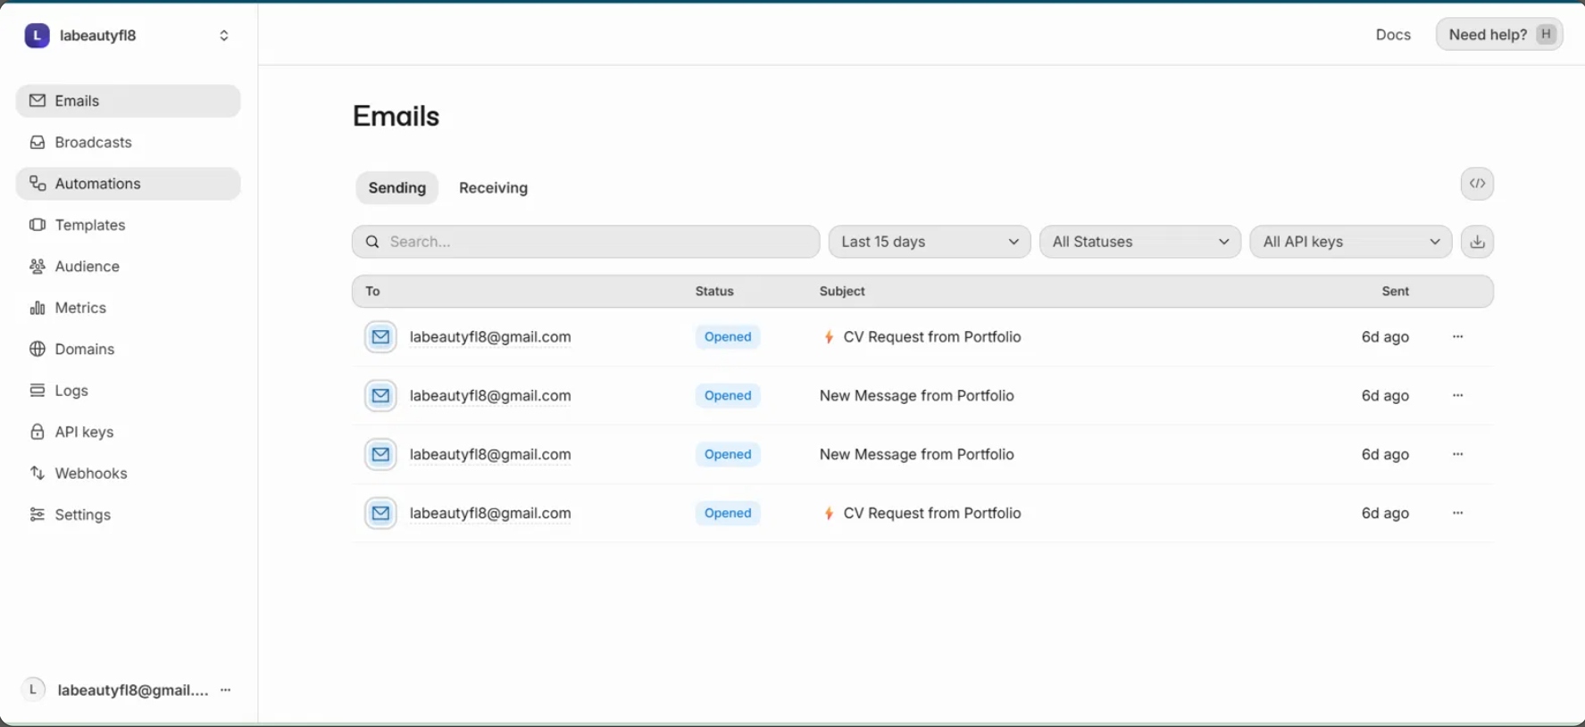Open the Emails sidebar section
Screen dimensions: 1585x727
pos(128,101)
